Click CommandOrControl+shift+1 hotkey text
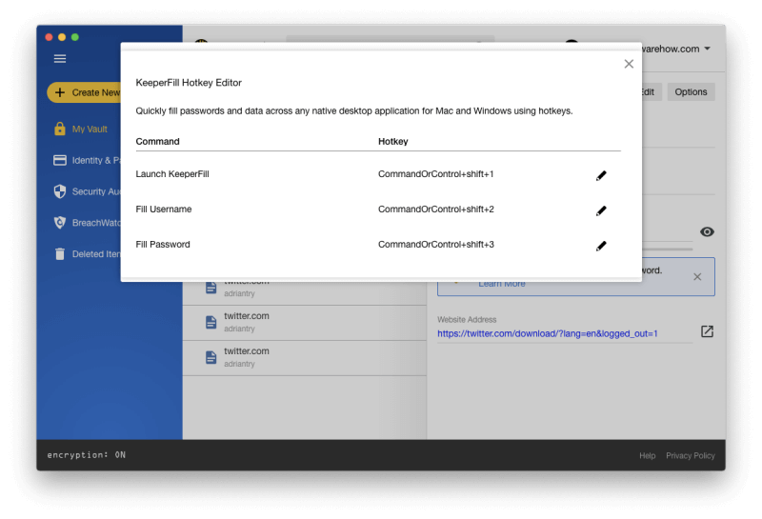The height and width of the screenshot is (519, 762). [x=436, y=174]
